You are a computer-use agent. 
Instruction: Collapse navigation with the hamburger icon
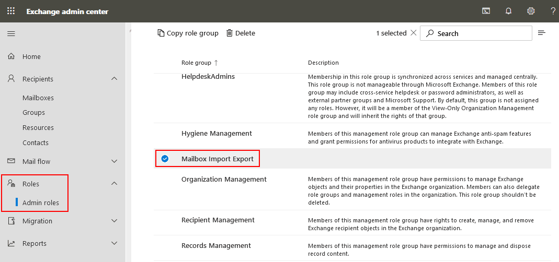click(x=11, y=33)
